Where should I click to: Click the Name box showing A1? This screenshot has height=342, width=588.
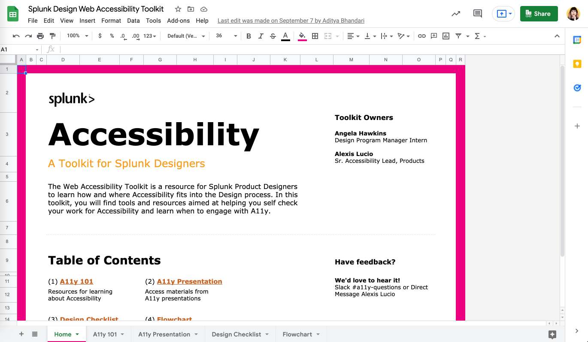21,49
